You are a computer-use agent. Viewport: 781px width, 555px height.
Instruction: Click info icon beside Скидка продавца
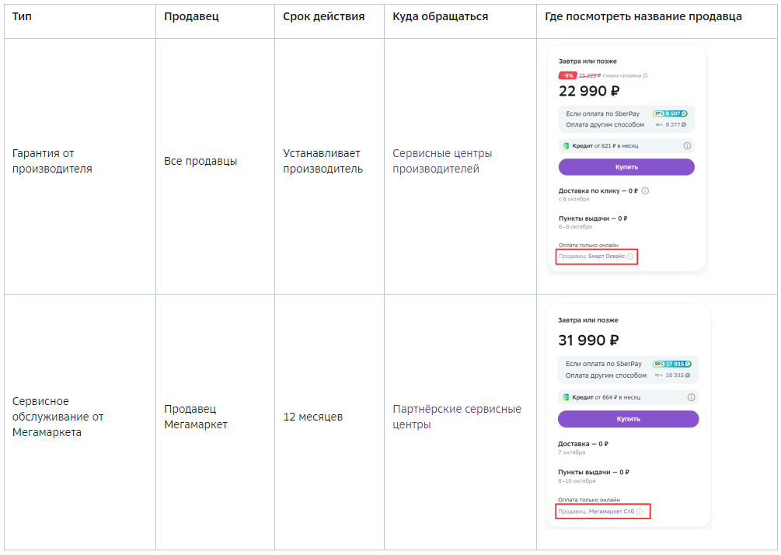645,75
